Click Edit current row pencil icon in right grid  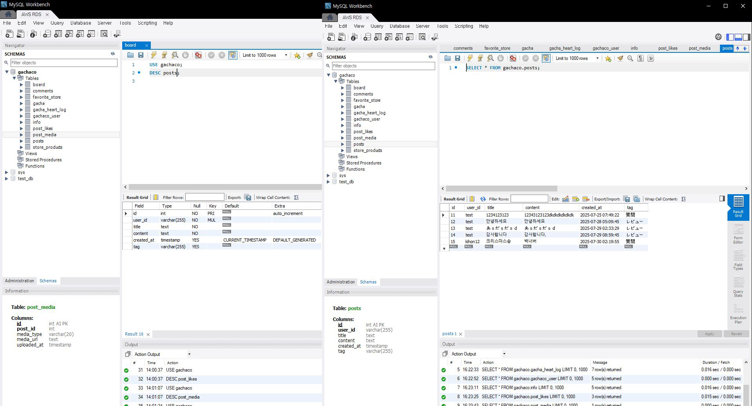click(x=566, y=199)
